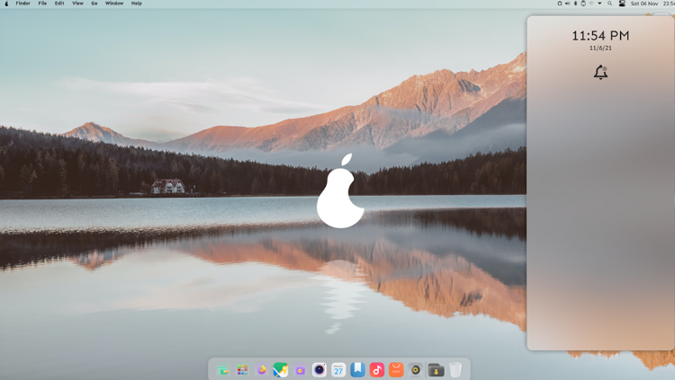This screenshot has width=675, height=380.
Task: Open the file manager in the dock
Action: pyautogui.click(x=223, y=370)
